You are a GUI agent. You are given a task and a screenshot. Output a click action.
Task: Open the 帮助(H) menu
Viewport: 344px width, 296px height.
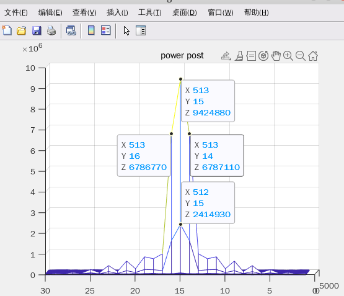pos(257,12)
